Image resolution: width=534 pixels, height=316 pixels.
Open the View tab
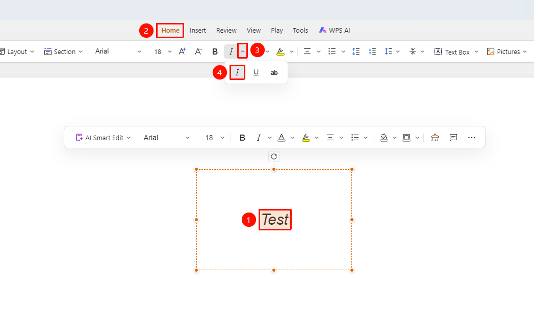point(253,30)
